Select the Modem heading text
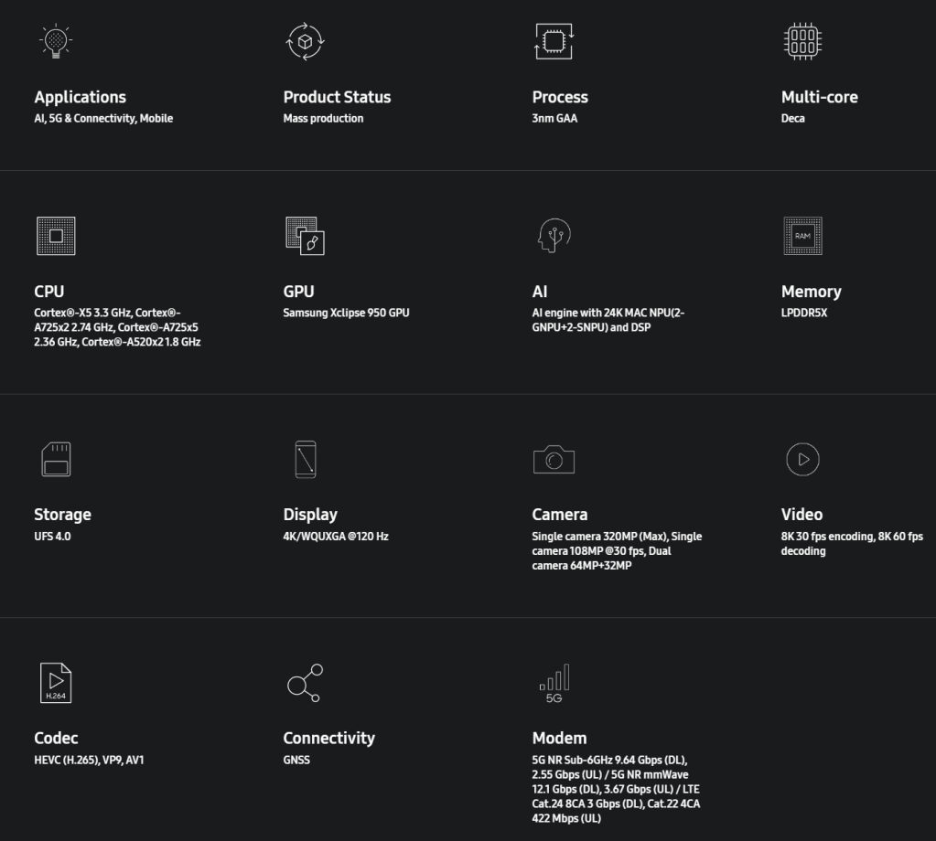 559,738
